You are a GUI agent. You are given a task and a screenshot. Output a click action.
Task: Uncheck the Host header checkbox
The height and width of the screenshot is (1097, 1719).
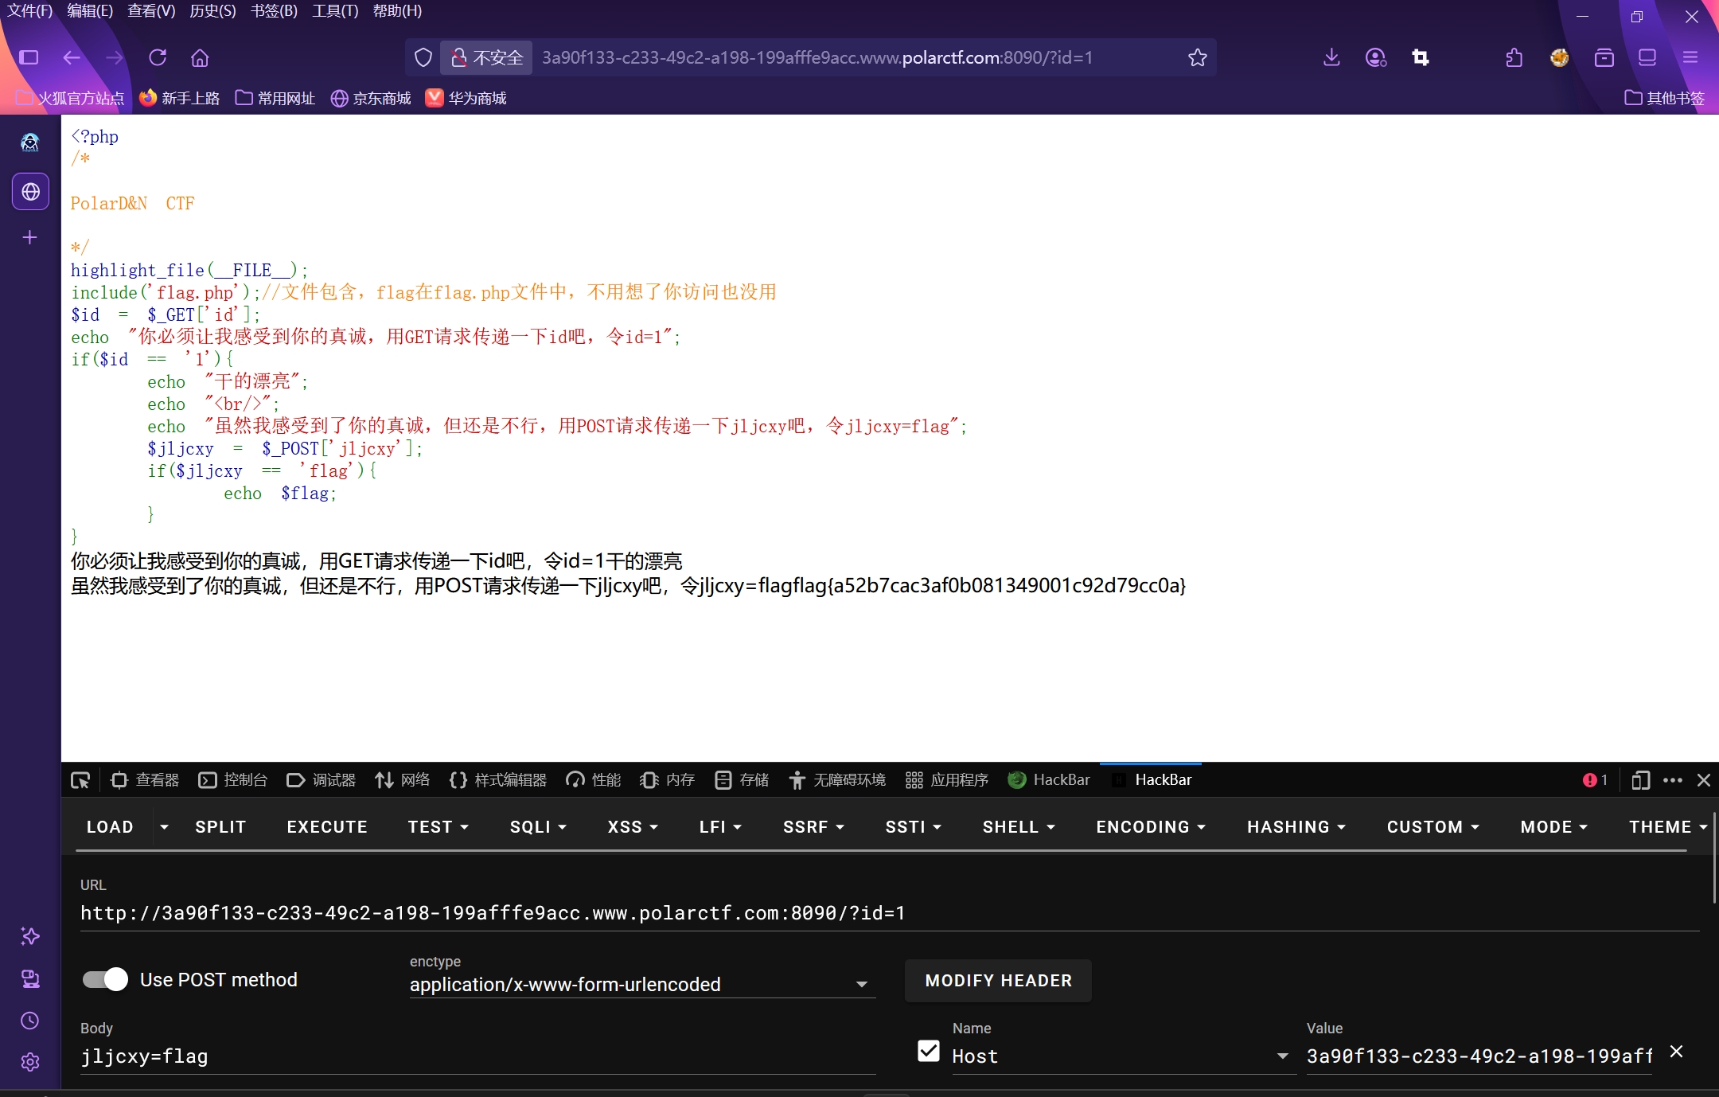tap(928, 1052)
